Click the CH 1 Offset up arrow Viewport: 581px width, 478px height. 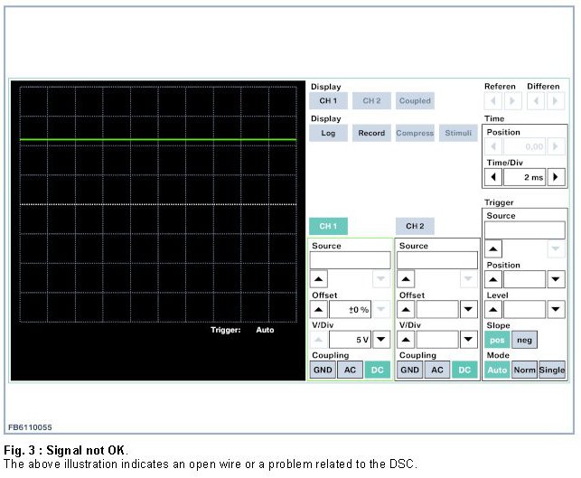point(319,310)
